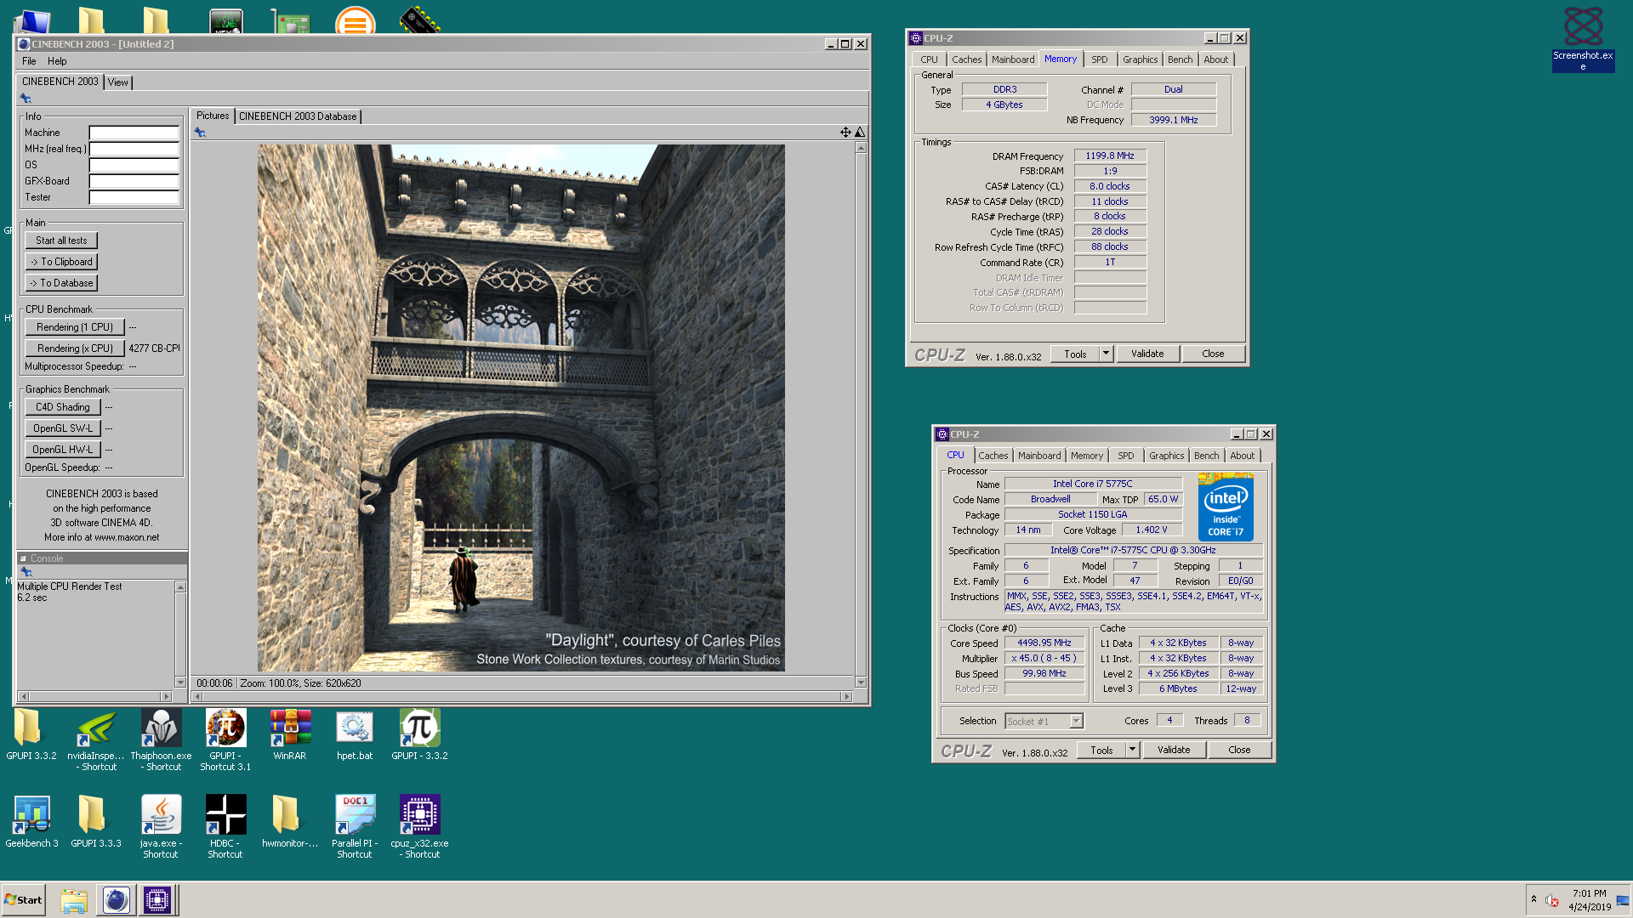
Task: Switch to Cinebench taskbar button
Action: [117, 900]
